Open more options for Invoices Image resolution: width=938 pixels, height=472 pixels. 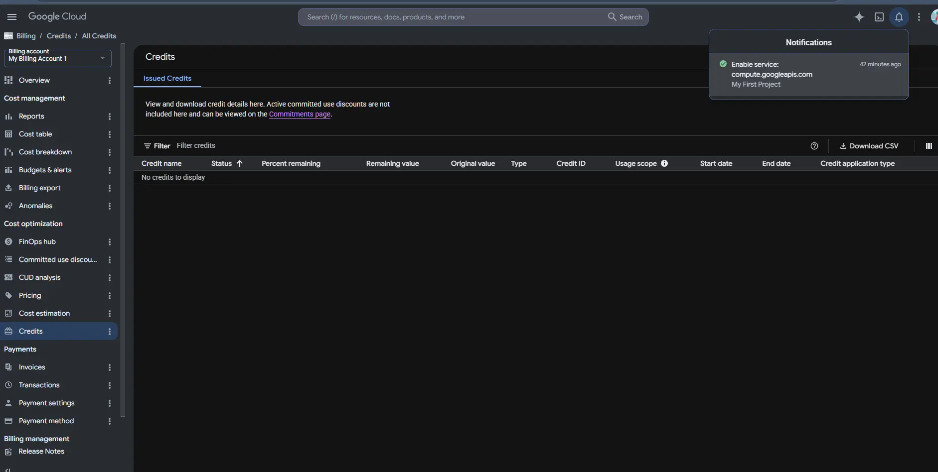point(110,367)
